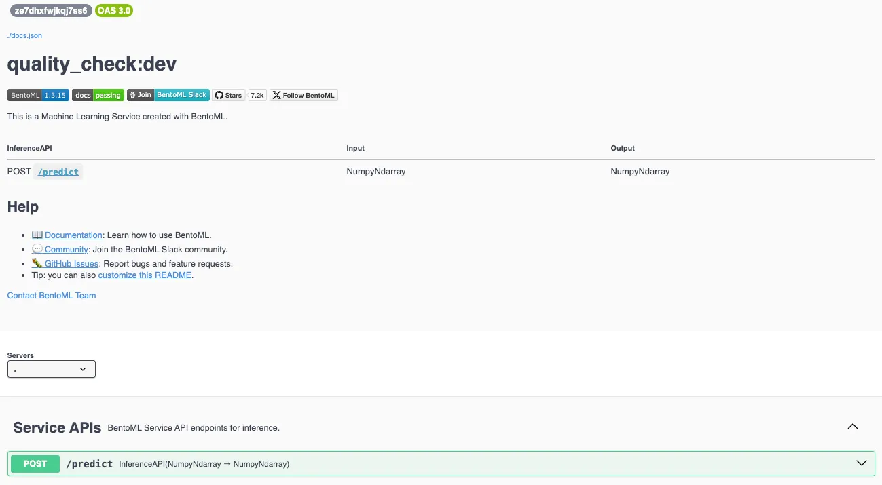Viewport: 882px width, 485px height.
Task: Click the Service APIs section heading
Action: [x=57, y=428]
